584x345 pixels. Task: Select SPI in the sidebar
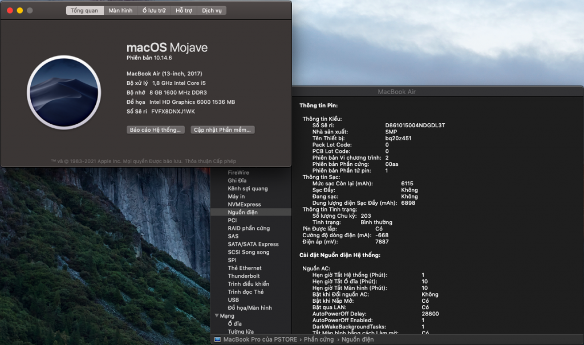232,260
